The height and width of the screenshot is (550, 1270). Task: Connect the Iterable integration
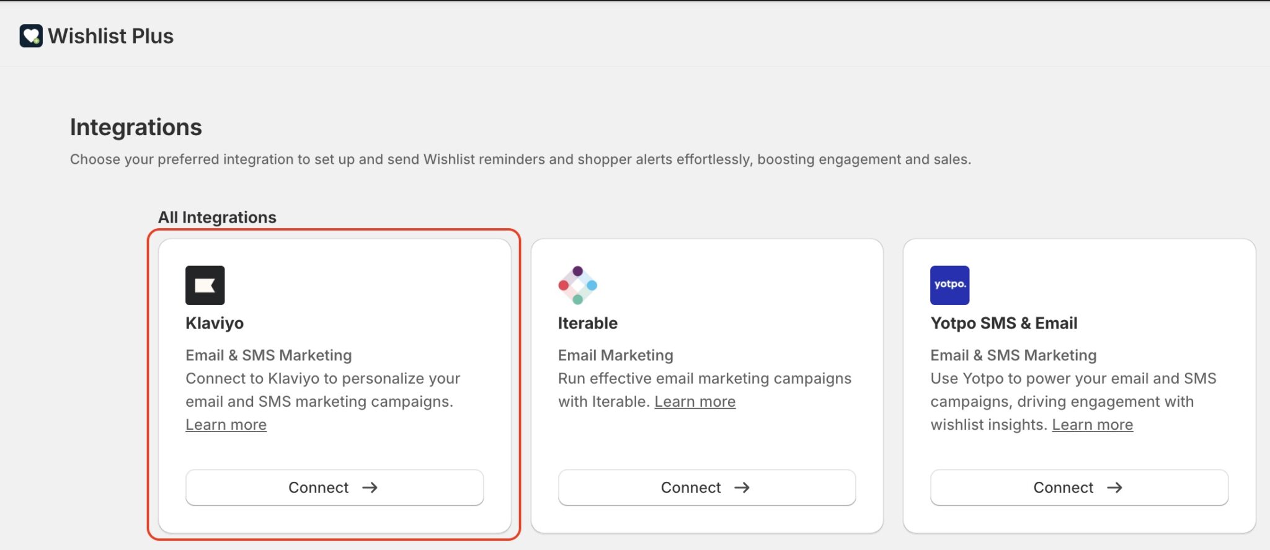click(x=707, y=487)
